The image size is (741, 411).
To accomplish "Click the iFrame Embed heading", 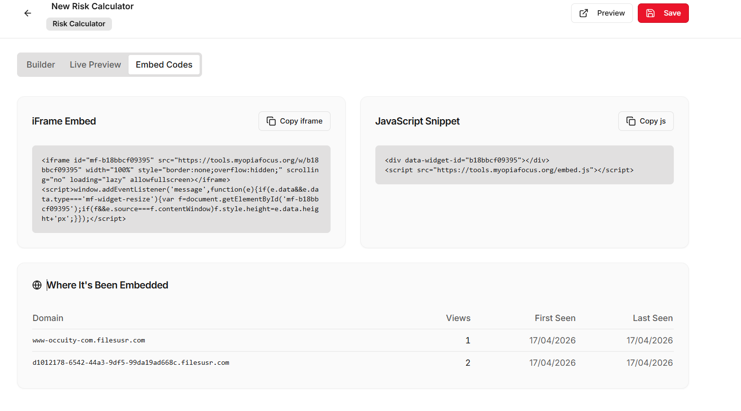I will [64, 121].
